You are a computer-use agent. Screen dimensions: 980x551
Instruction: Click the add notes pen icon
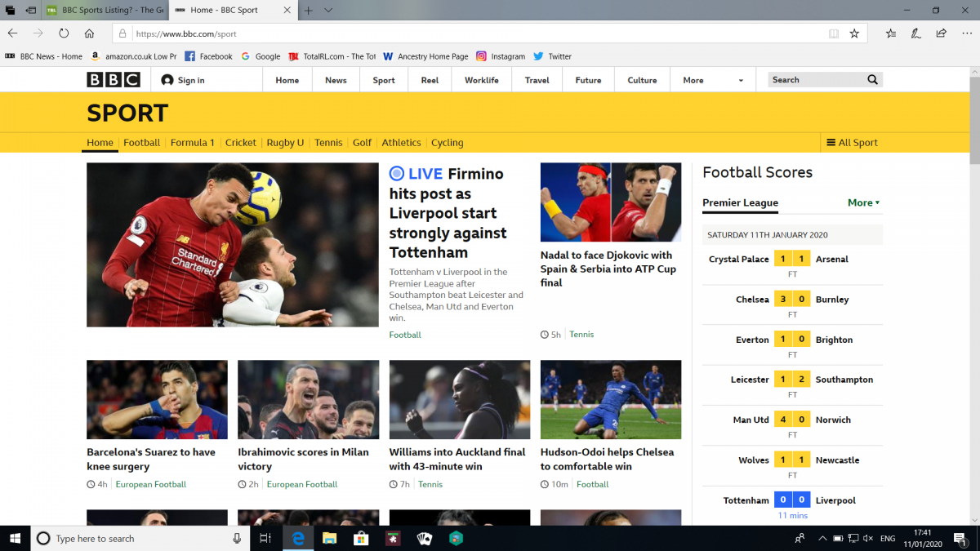tap(916, 33)
